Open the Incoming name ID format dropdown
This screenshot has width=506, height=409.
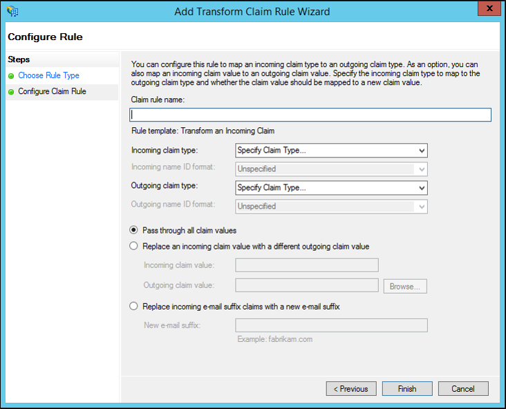click(331, 169)
